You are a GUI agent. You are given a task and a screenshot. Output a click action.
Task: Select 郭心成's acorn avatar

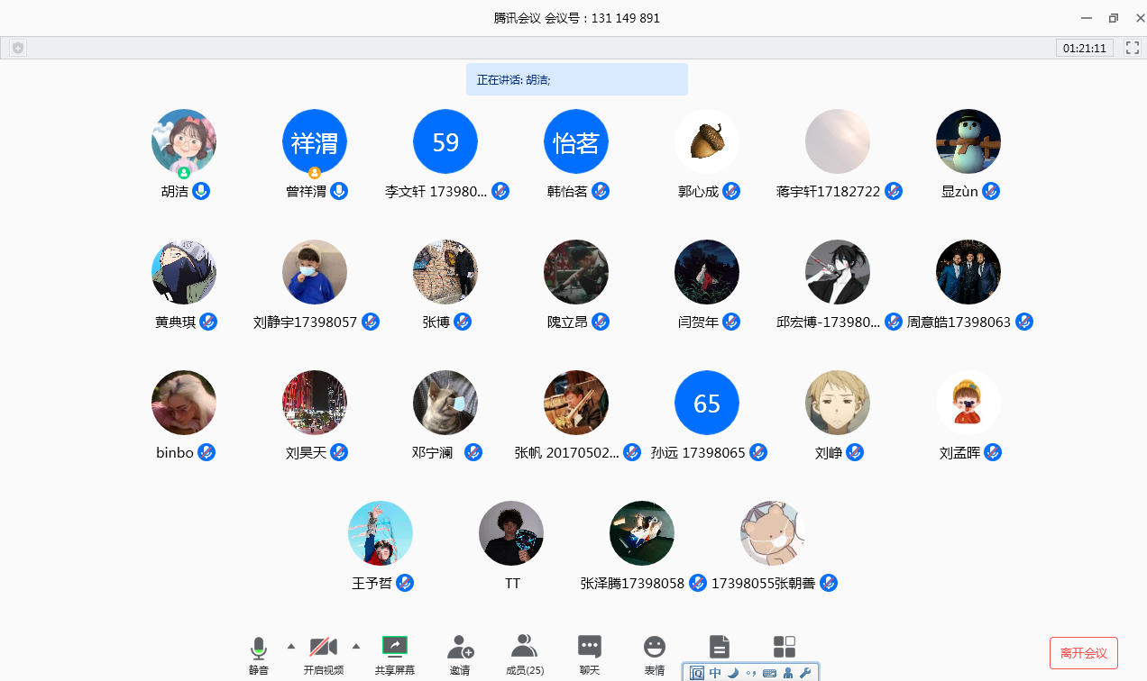click(707, 141)
